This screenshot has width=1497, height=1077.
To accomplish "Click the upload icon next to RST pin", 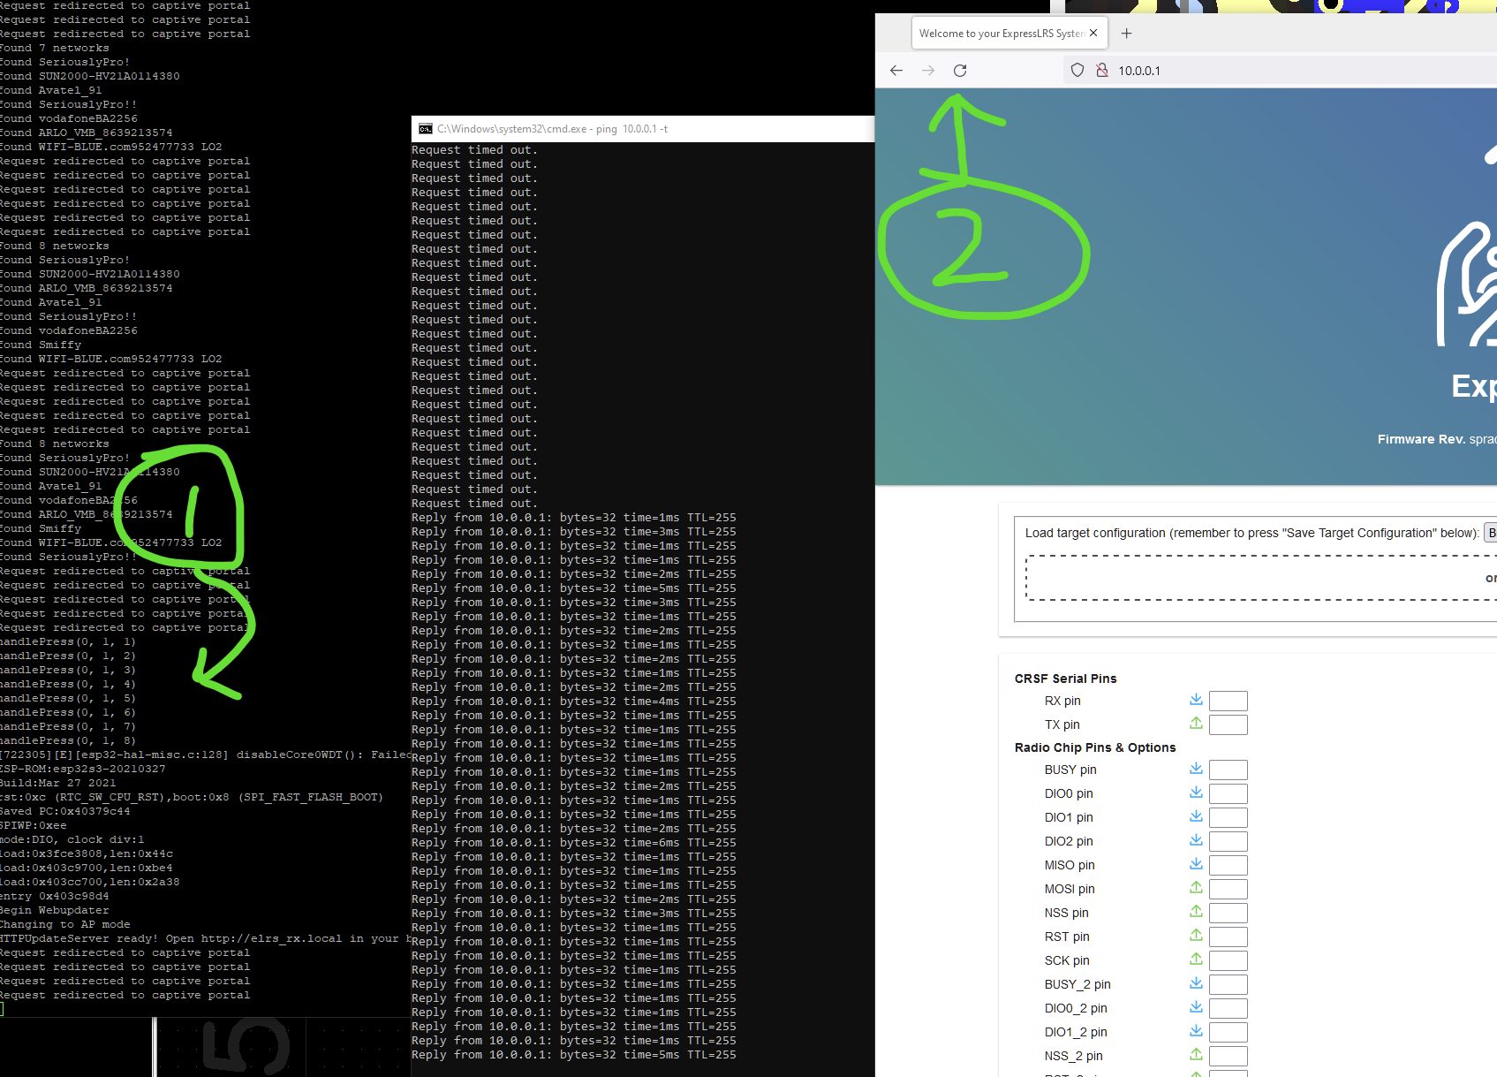I will [x=1196, y=937].
